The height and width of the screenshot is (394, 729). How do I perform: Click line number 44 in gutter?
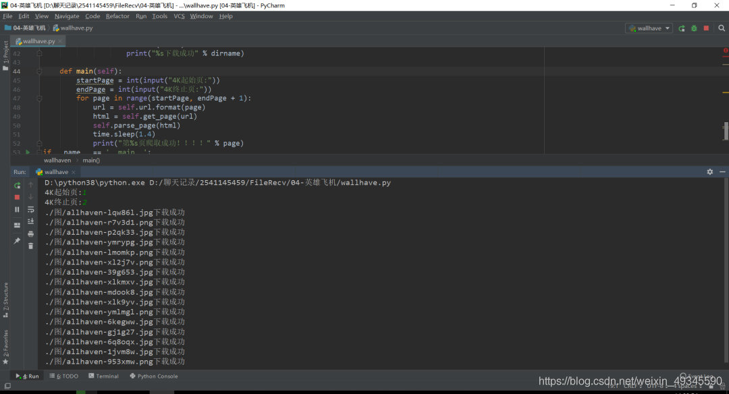pyautogui.click(x=17, y=72)
